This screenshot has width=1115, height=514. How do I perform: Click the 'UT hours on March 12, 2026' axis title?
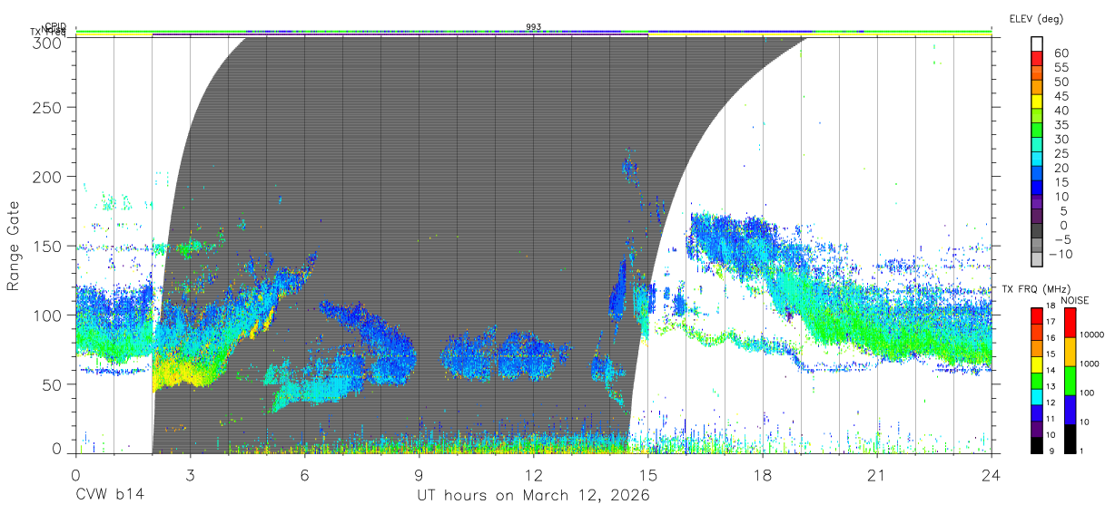click(533, 496)
